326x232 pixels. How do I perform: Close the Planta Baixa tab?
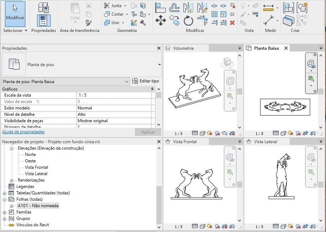[x=286, y=48]
